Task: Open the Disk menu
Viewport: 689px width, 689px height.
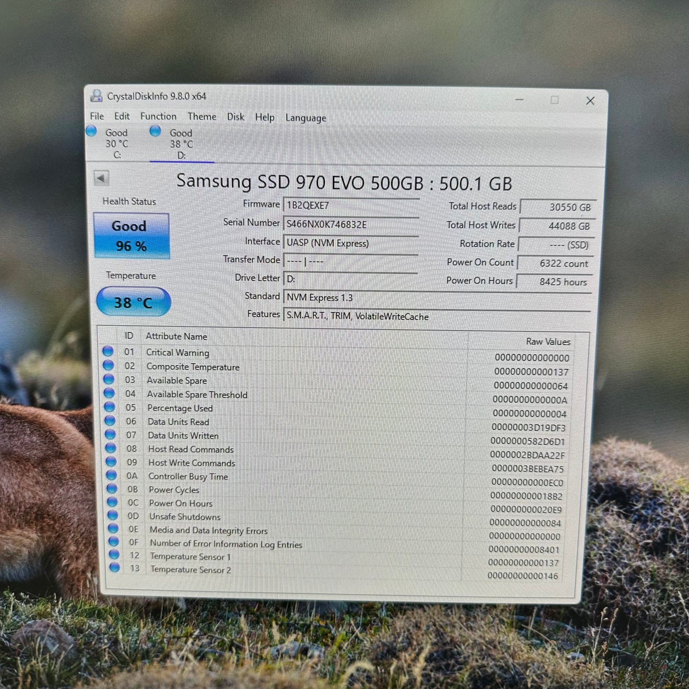Action: [236, 117]
